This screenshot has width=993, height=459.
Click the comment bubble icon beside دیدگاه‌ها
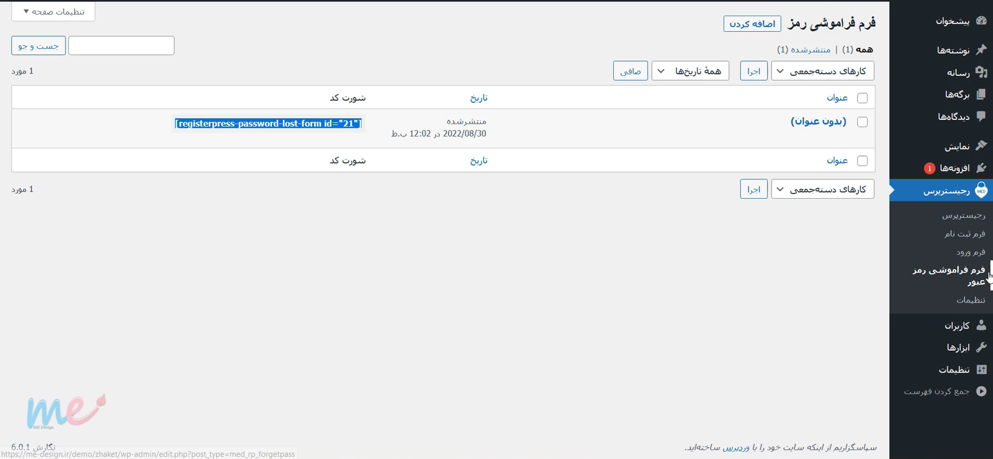point(981,116)
